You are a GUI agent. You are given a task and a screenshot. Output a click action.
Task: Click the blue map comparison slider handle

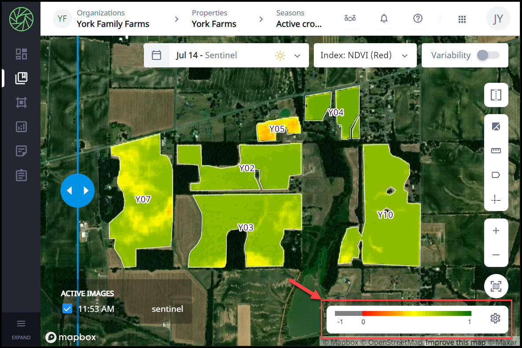pyautogui.click(x=77, y=190)
